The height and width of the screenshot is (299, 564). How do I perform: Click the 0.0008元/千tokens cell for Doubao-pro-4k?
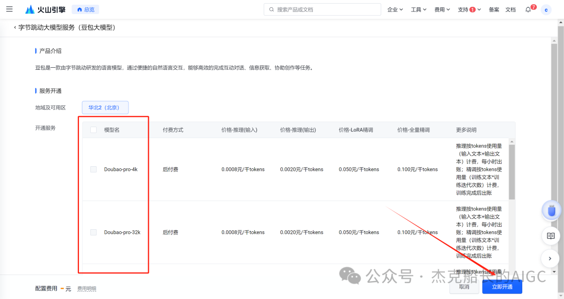coord(243,169)
